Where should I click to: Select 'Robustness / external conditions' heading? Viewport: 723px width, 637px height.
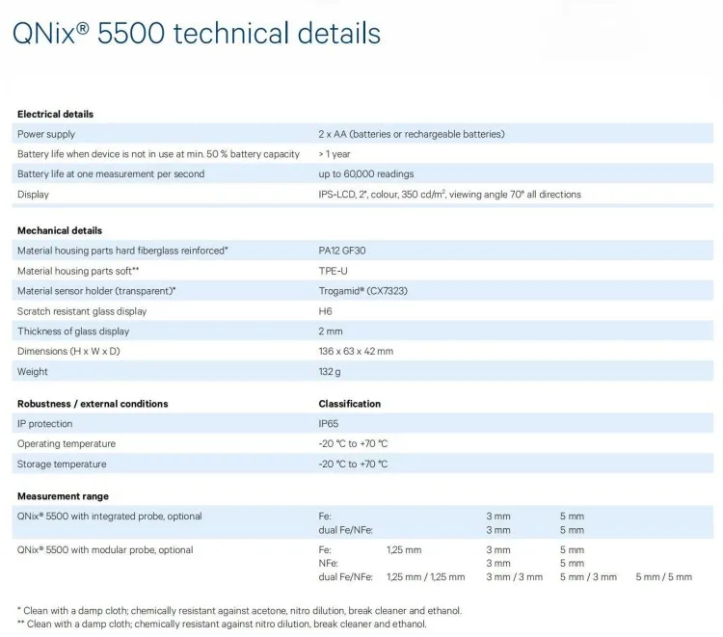[x=93, y=404]
